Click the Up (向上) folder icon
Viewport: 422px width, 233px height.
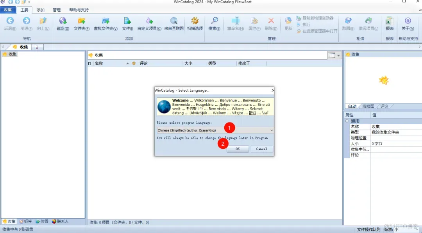[43, 21]
